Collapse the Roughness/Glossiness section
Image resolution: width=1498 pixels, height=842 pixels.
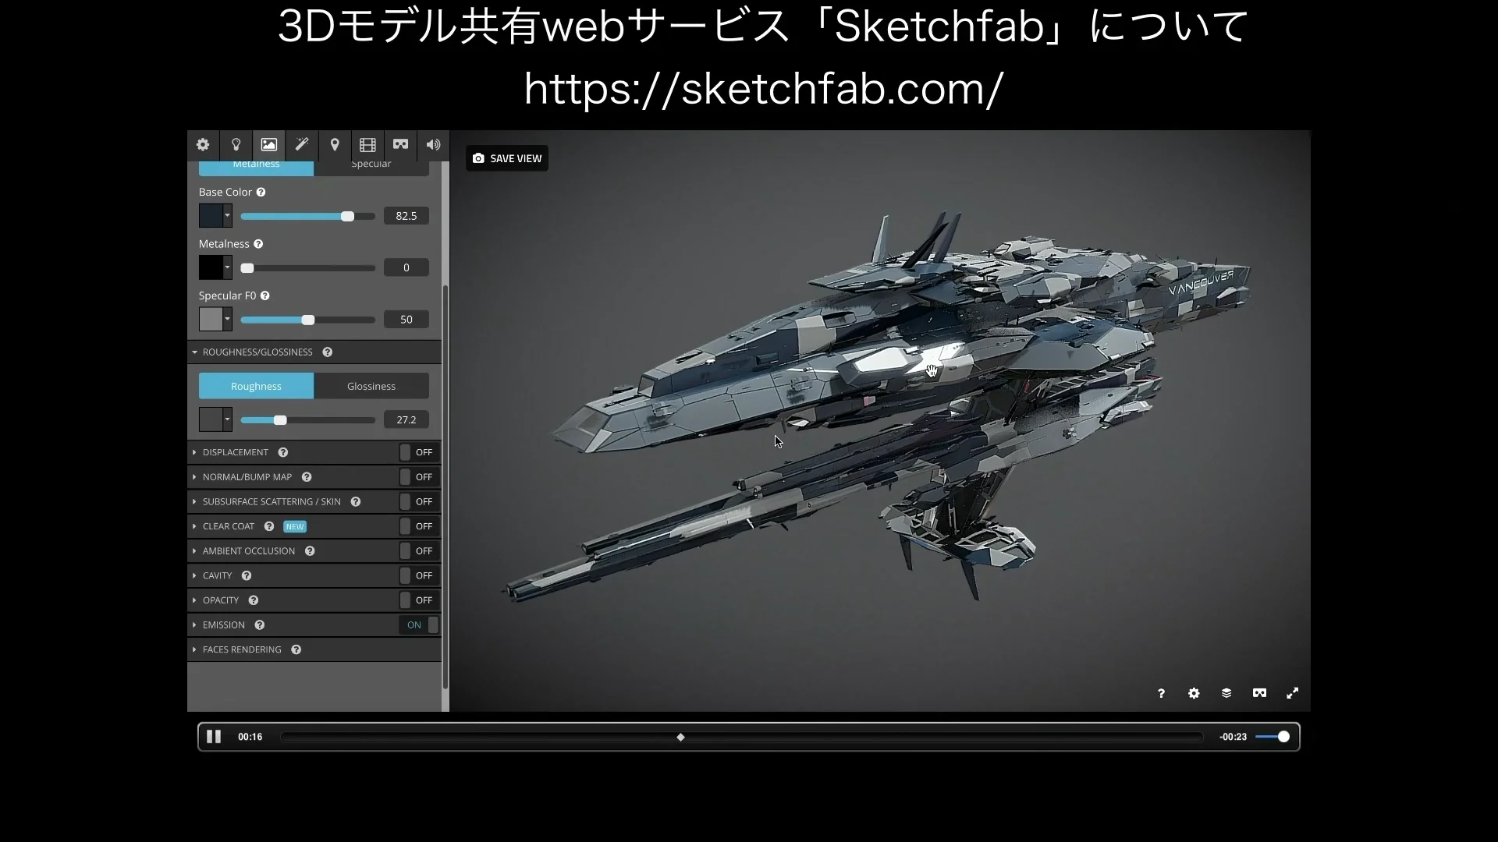194,352
